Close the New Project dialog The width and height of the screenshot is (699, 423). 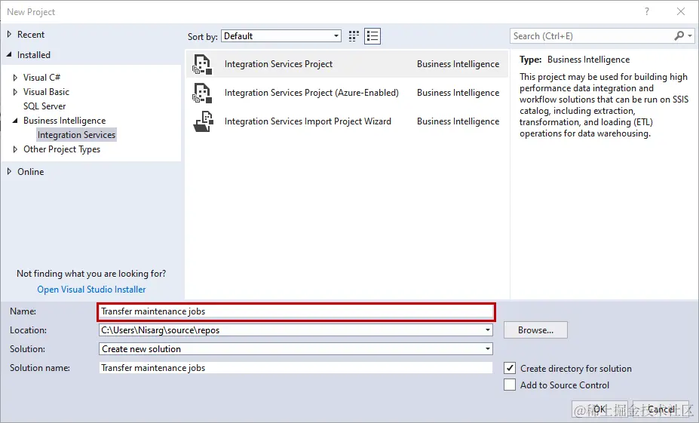click(x=681, y=11)
